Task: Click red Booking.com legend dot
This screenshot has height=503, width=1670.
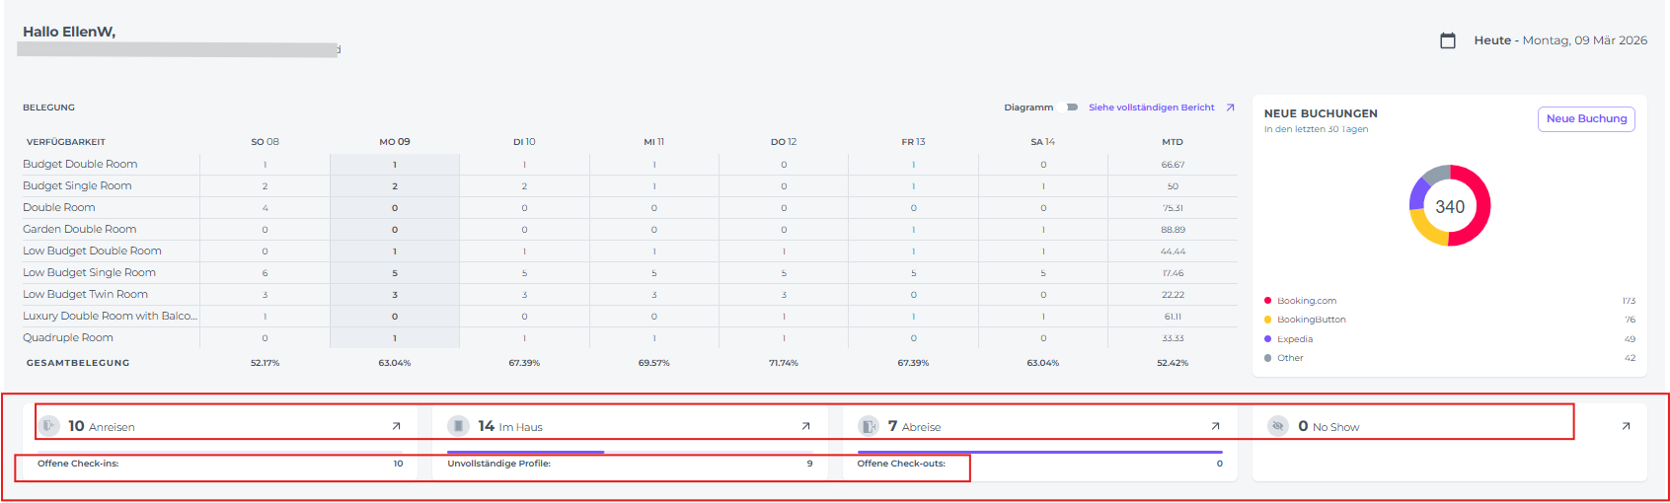Action: coord(1267,301)
